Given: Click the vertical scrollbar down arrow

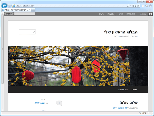Looking at the screenshot, I should coord(3,110).
